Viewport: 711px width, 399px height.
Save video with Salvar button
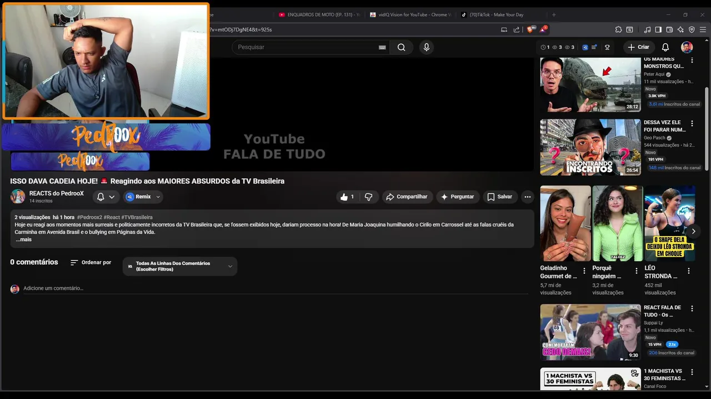(499, 197)
